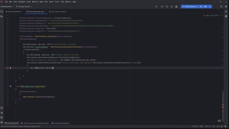Start debugging with the bug icon
Image resolution: width=229 pixels, height=129 pixels.
coord(205,6)
